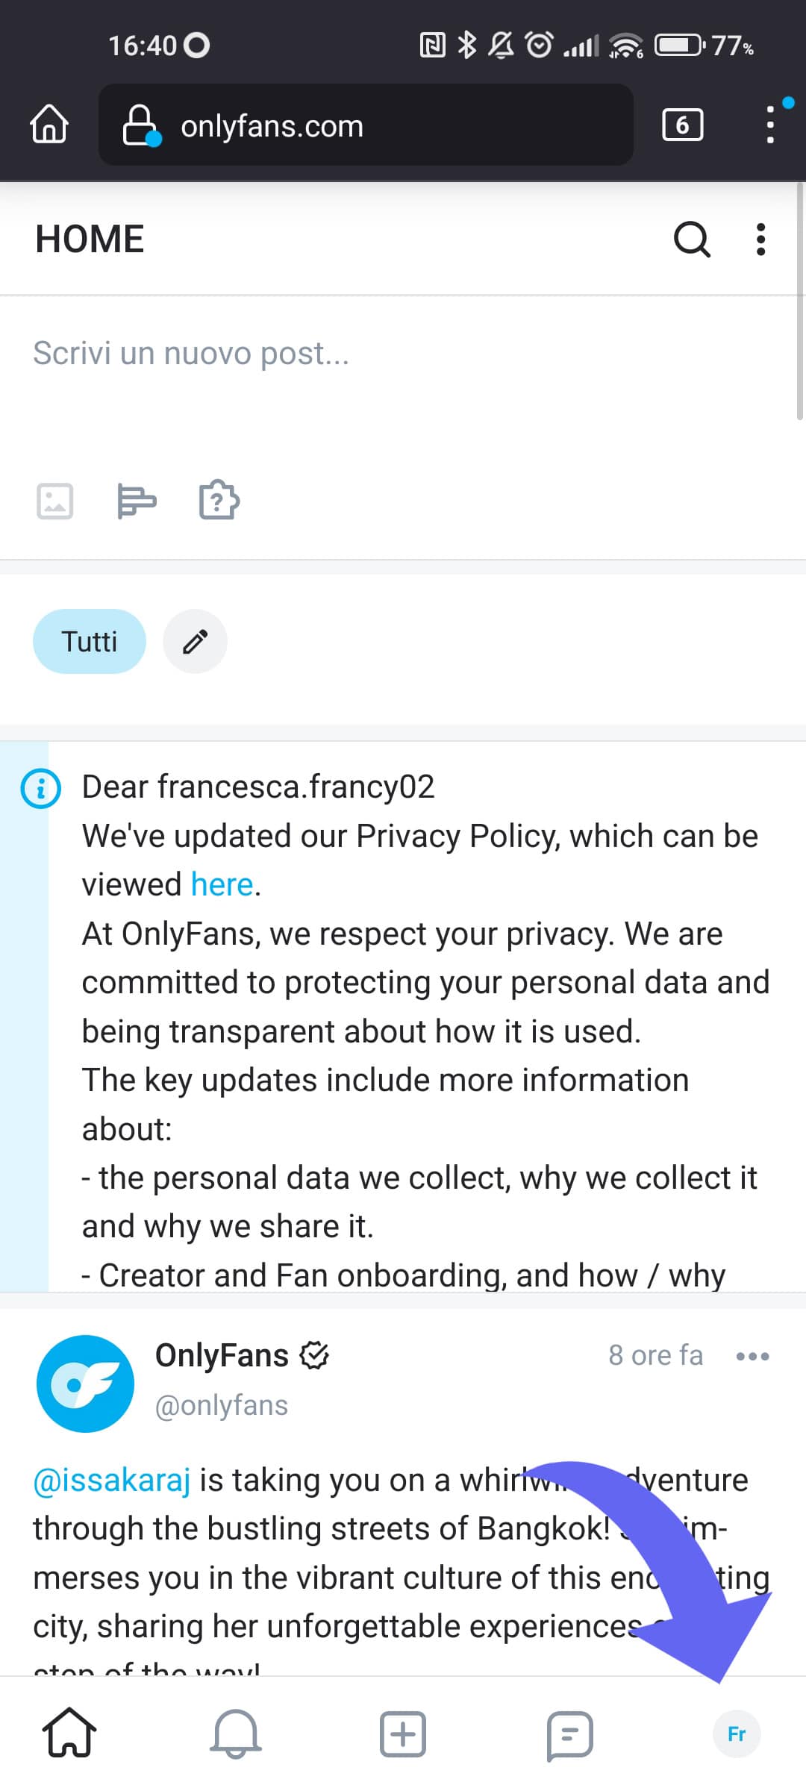806x1791 pixels.
Task: Search using the magnifier icon
Action: (692, 240)
